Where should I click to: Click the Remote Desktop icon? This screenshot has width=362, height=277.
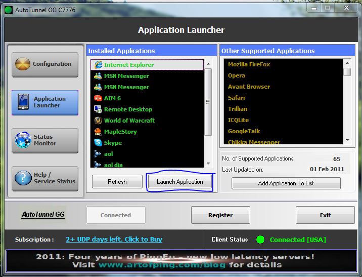click(98, 109)
